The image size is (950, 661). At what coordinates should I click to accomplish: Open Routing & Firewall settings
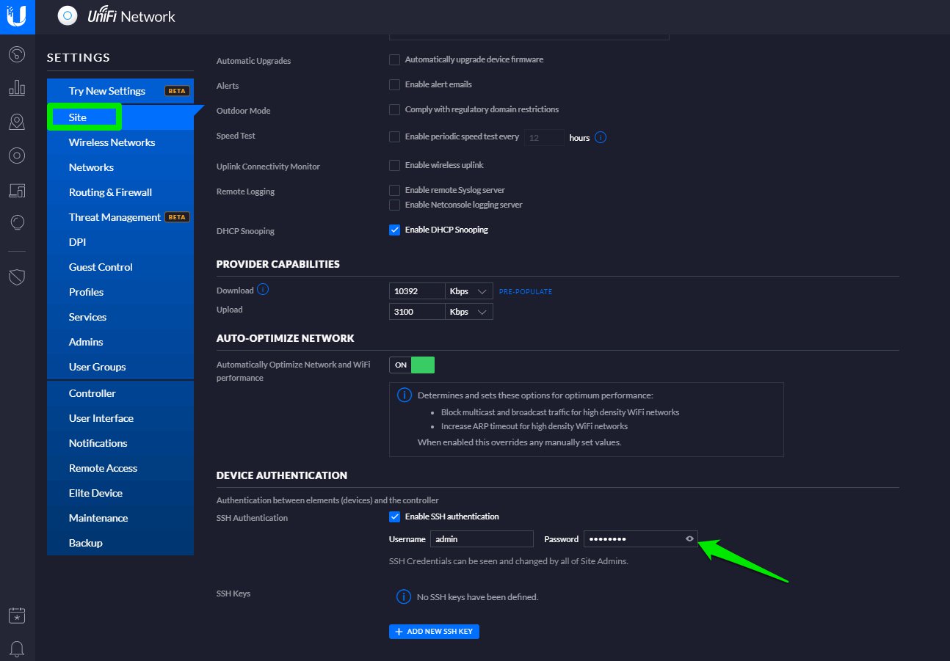coord(110,192)
